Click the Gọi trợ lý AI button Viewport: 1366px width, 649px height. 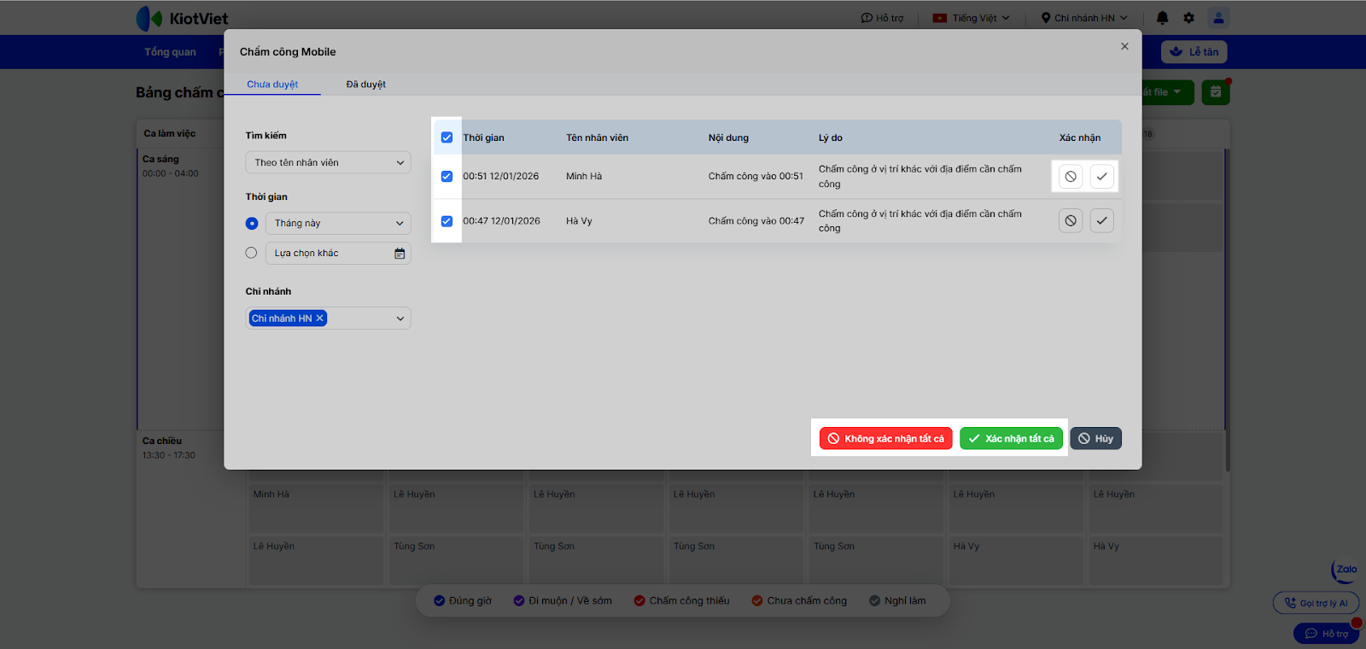click(x=1316, y=603)
